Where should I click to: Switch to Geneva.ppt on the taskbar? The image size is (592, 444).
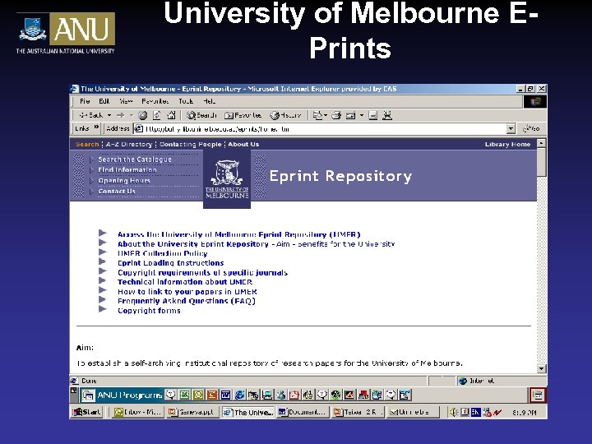(x=192, y=412)
